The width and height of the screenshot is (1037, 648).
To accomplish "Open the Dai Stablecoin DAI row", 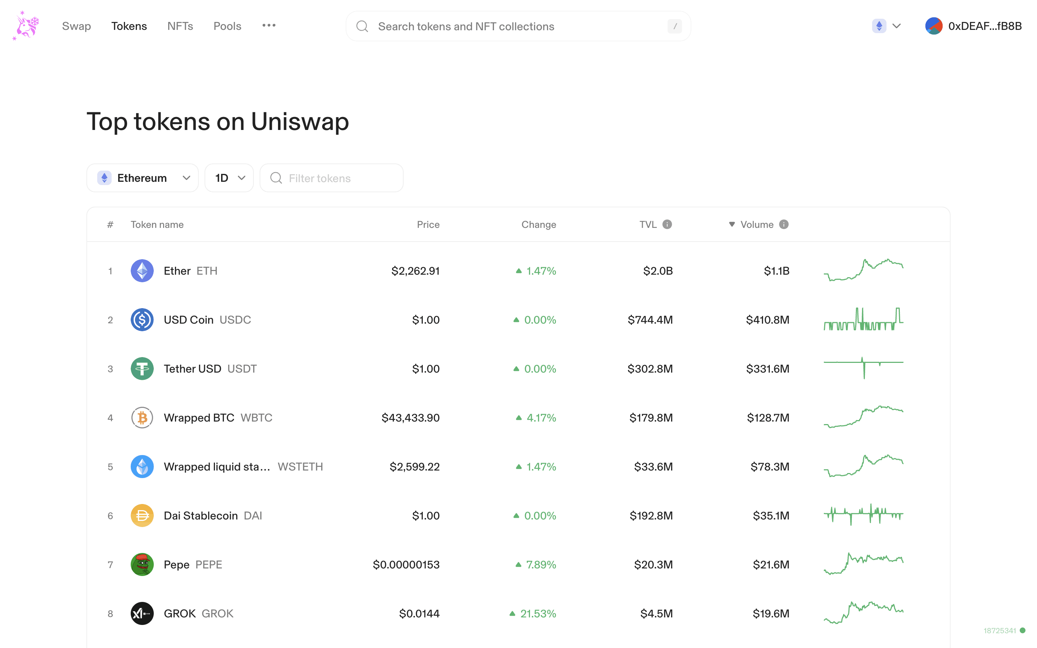I will coord(518,516).
